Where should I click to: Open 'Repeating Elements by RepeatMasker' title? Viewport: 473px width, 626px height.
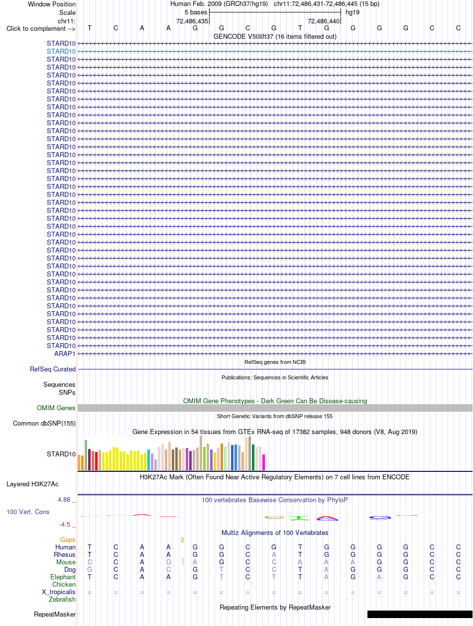(x=275, y=607)
